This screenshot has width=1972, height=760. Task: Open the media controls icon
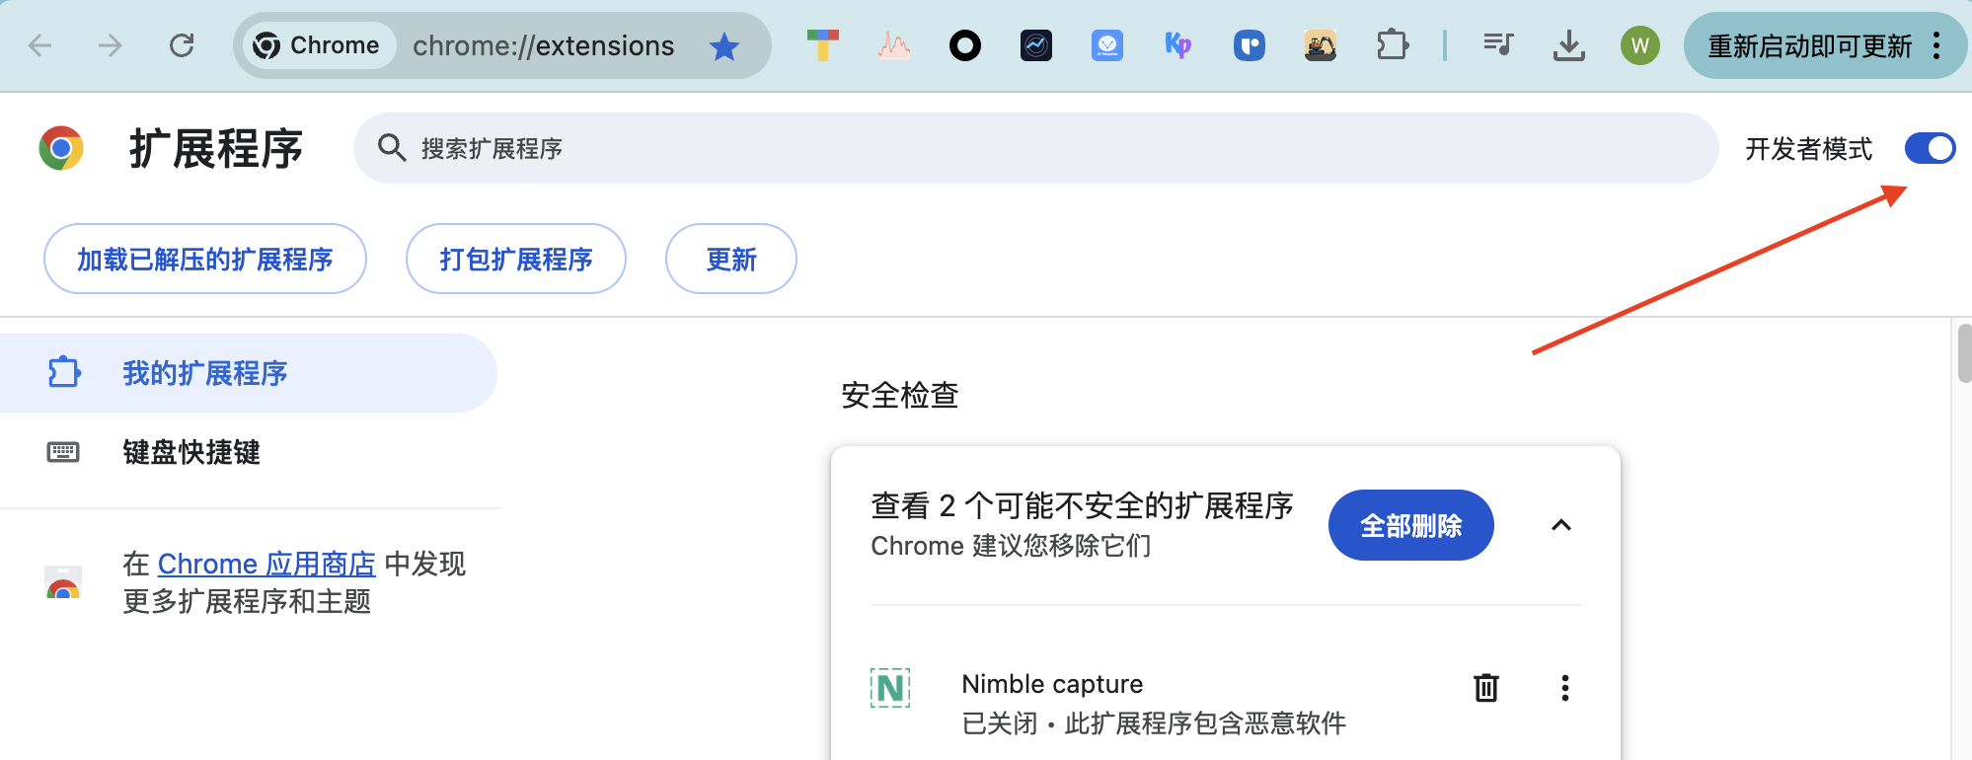(x=1498, y=45)
